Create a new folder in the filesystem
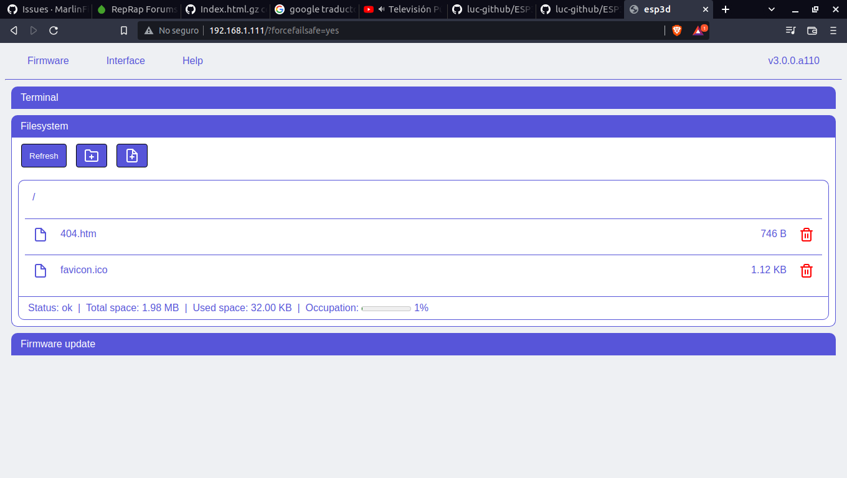Viewport: 847px width, 478px height. tap(92, 156)
